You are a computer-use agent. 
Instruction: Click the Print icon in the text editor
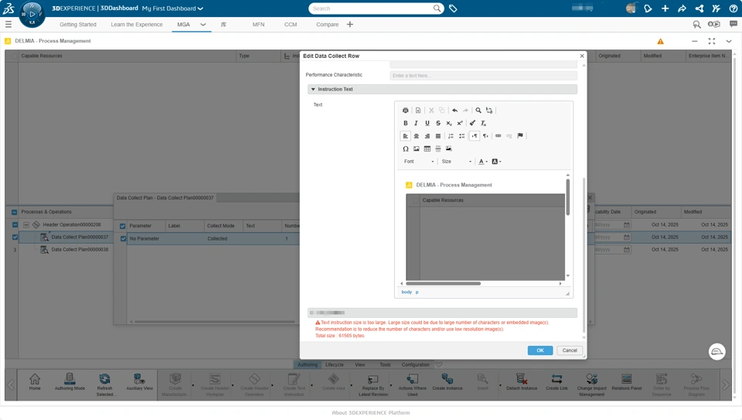pos(406,111)
